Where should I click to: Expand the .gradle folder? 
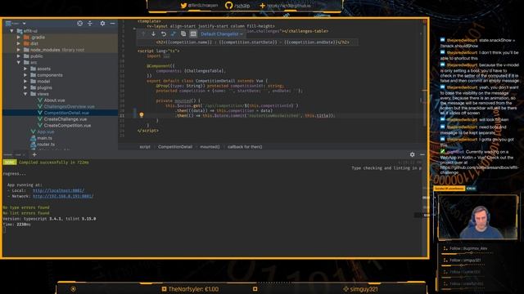[x=19, y=38]
